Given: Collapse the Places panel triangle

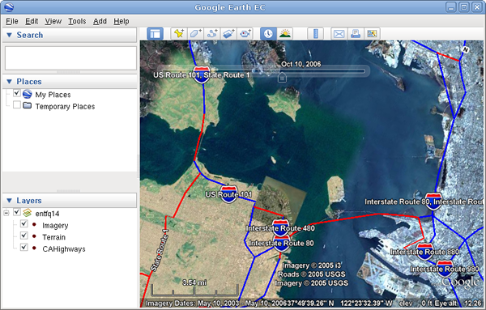Looking at the screenshot, I should (9, 82).
